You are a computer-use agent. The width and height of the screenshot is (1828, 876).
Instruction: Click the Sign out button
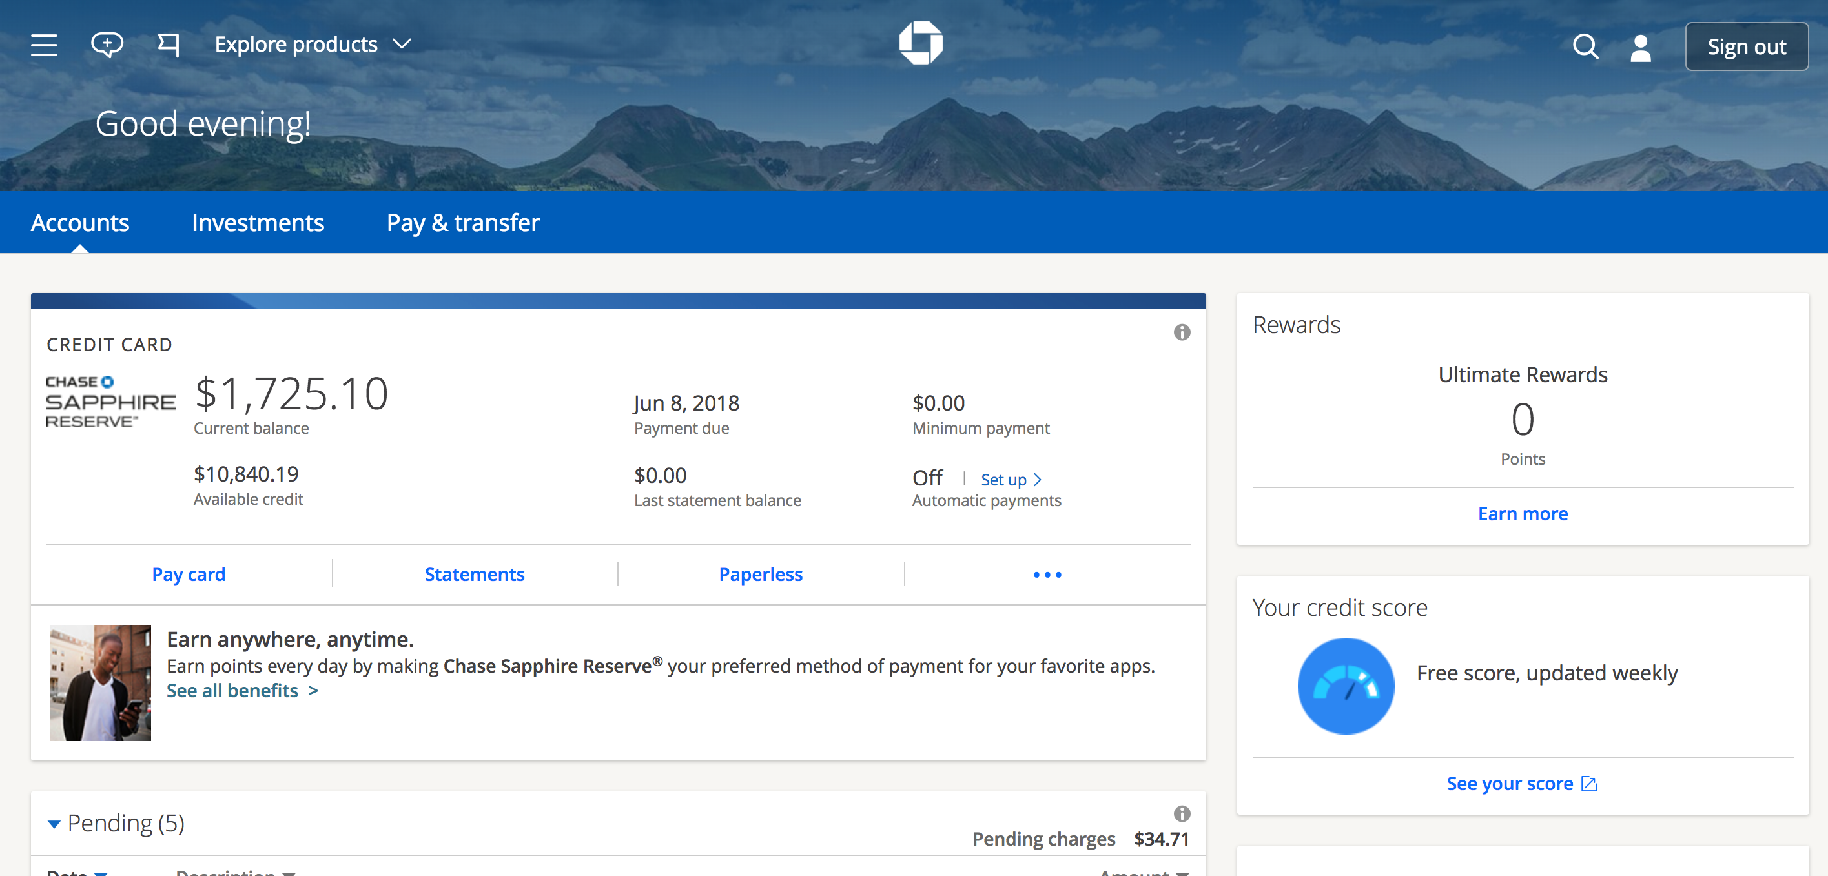[1747, 47]
